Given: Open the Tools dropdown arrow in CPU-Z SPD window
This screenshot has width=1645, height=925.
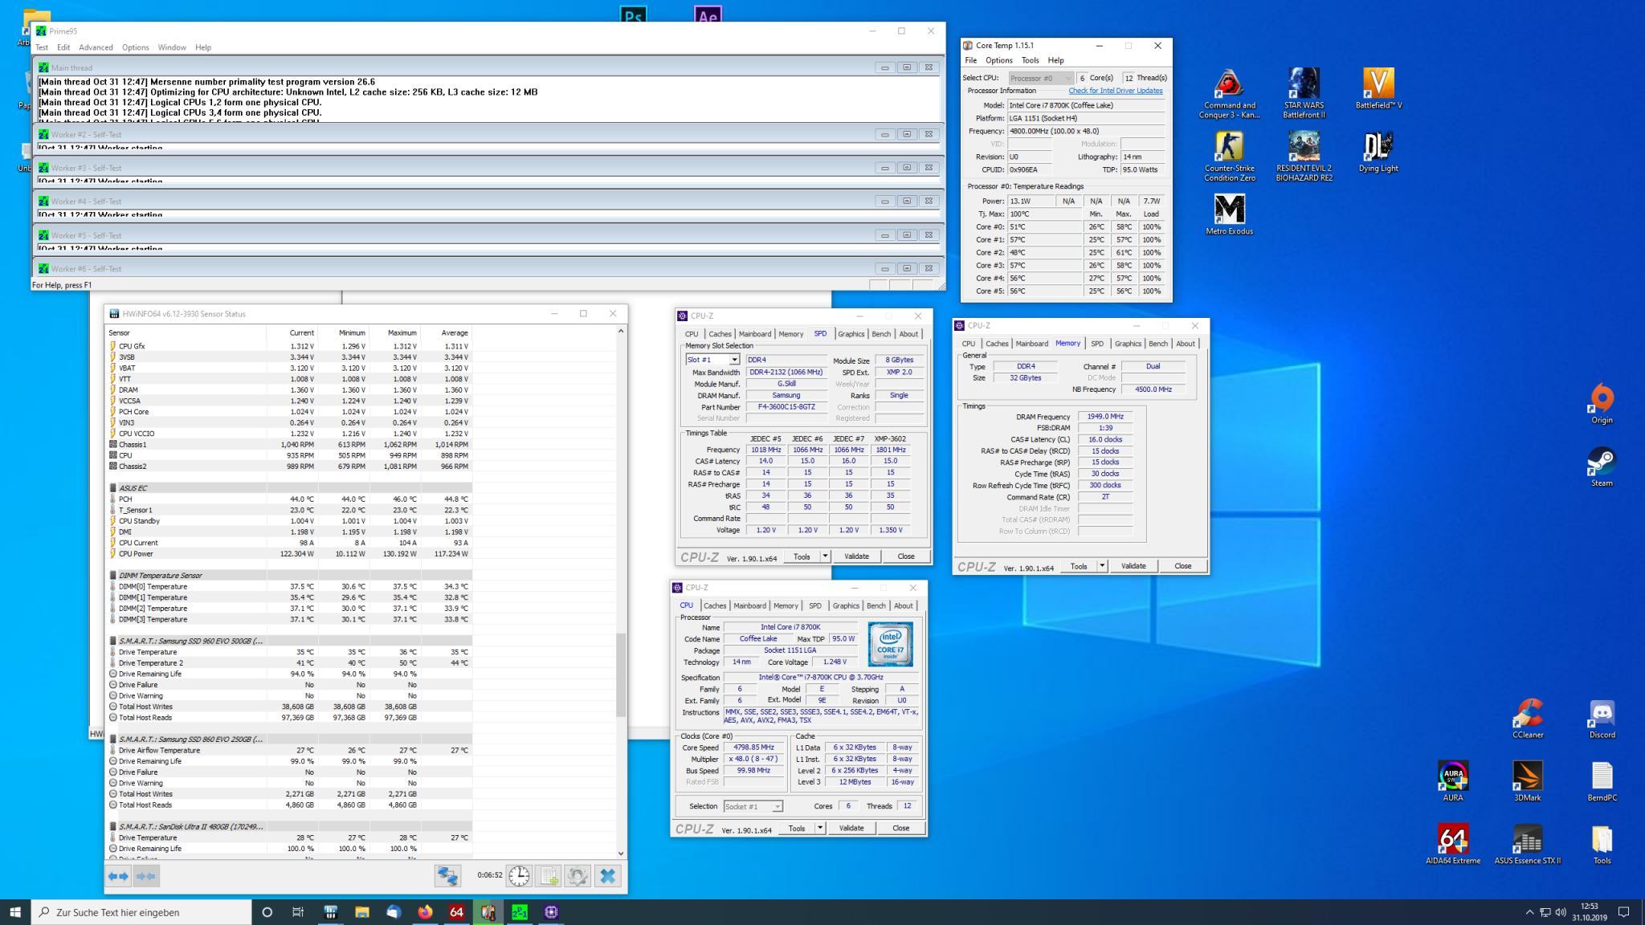Looking at the screenshot, I should tap(825, 556).
